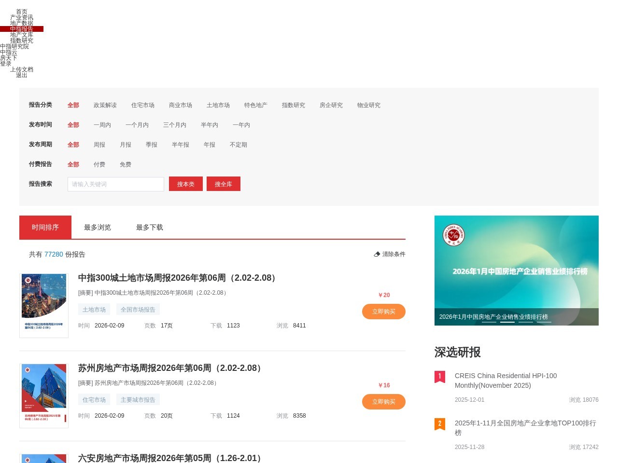Open 指数研究 in the top menu
618x463 pixels.
(x=22, y=41)
